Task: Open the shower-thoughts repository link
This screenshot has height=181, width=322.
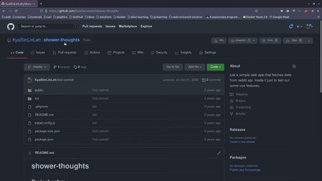Action: pos(61,40)
